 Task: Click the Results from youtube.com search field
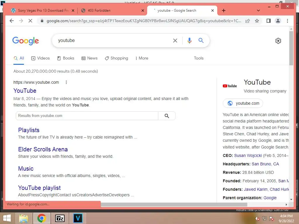87,116
